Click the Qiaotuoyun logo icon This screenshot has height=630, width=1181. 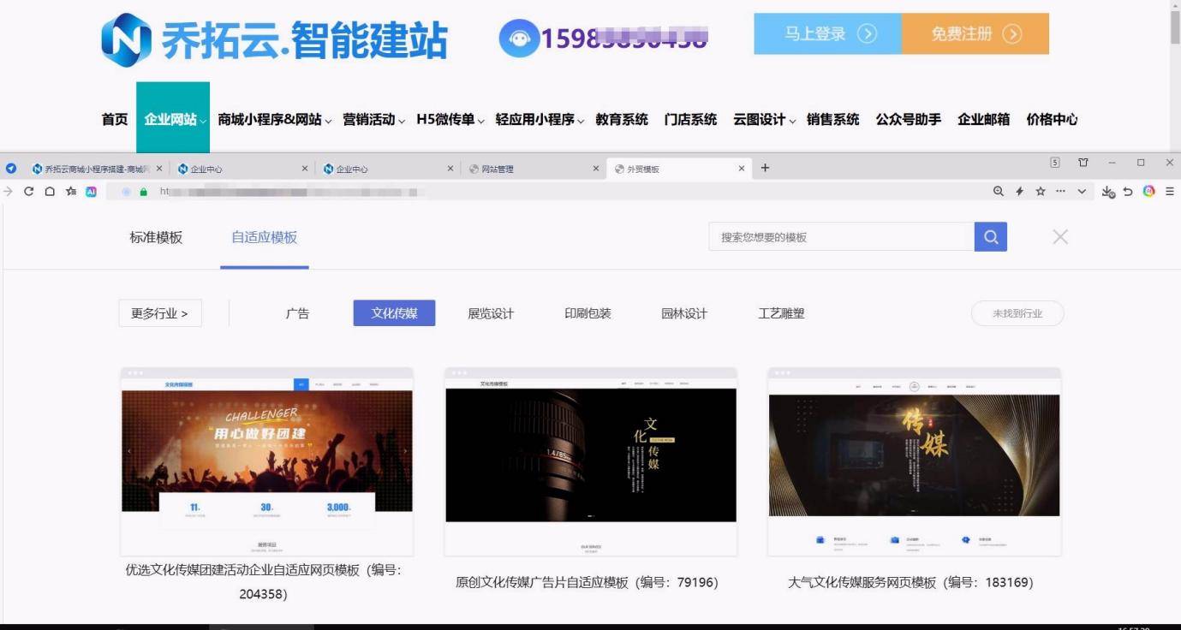(x=125, y=39)
